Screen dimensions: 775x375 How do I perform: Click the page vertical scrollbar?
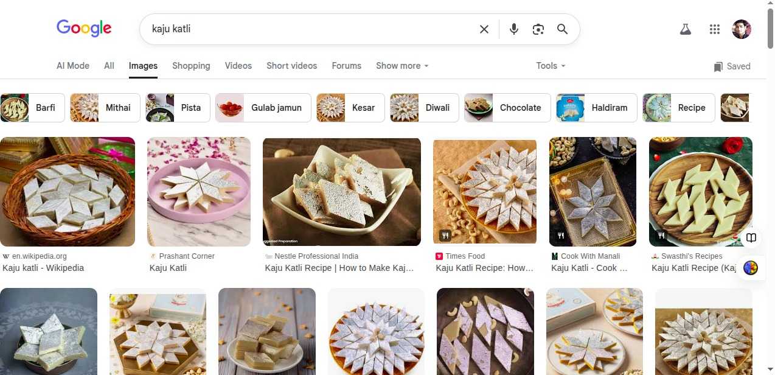tap(771, 183)
